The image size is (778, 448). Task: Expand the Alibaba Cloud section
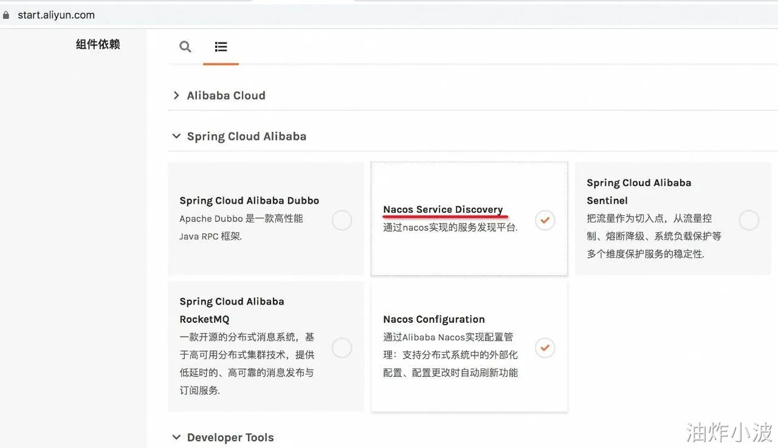(x=176, y=95)
